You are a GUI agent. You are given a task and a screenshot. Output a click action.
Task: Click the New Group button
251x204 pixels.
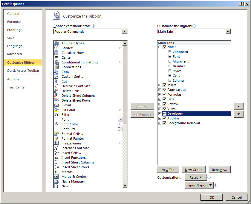194,170
